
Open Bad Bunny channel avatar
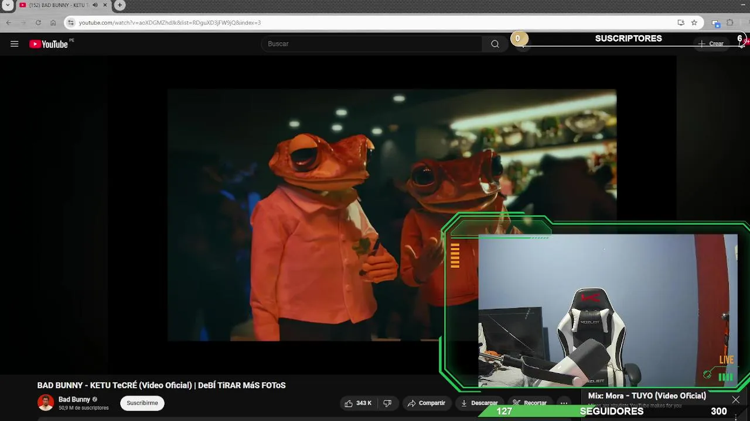click(46, 403)
